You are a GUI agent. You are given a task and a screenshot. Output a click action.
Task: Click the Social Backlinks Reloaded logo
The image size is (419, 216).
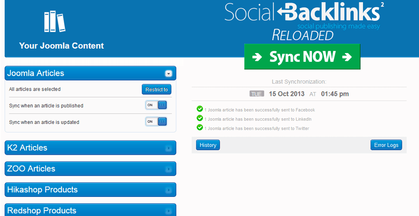click(x=302, y=21)
